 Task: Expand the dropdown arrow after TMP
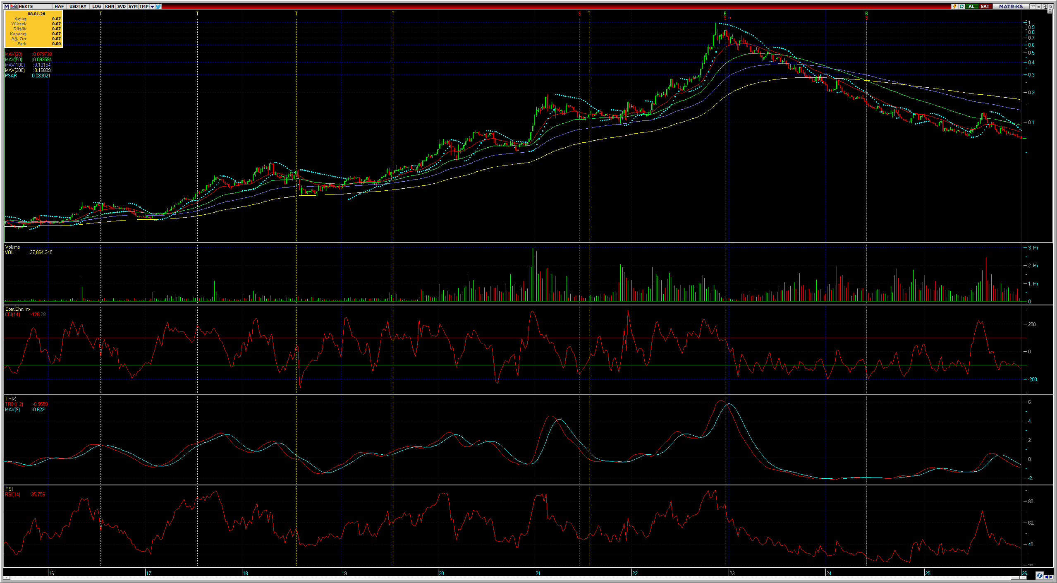click(152, 6)
